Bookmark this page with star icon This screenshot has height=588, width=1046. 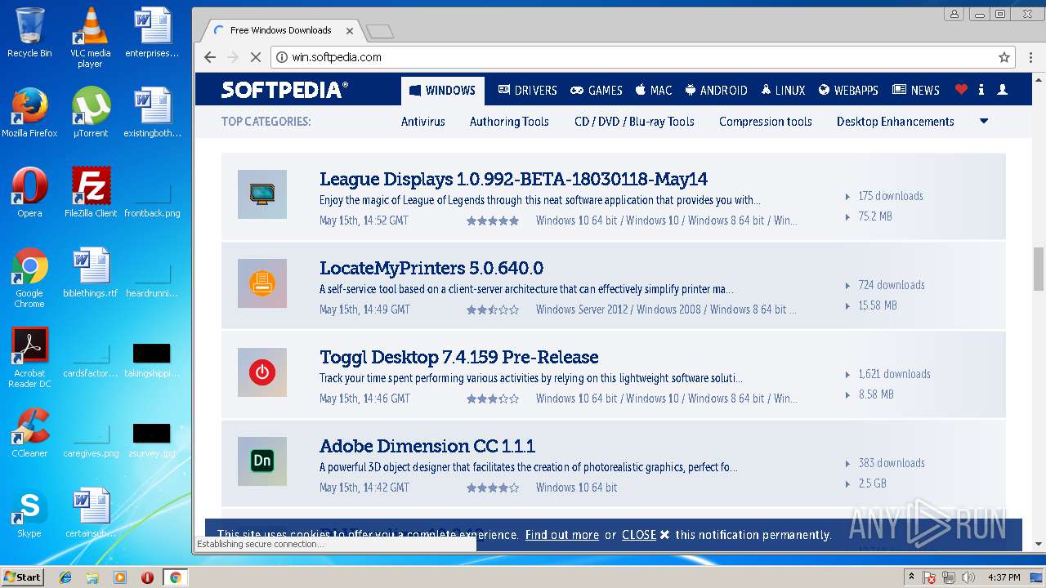1004,57
